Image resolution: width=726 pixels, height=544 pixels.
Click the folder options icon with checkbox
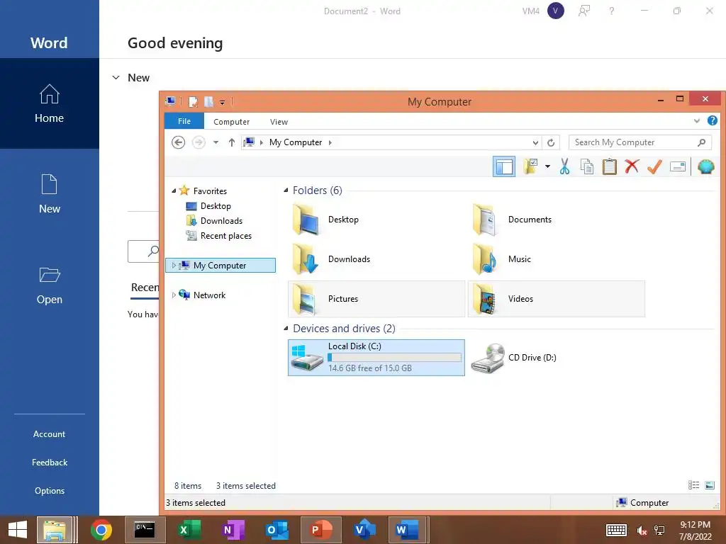pos(530,166)
